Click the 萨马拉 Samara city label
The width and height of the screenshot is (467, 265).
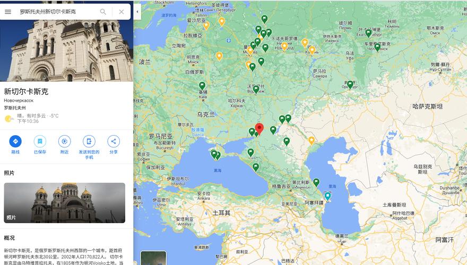tap(319, 74)
